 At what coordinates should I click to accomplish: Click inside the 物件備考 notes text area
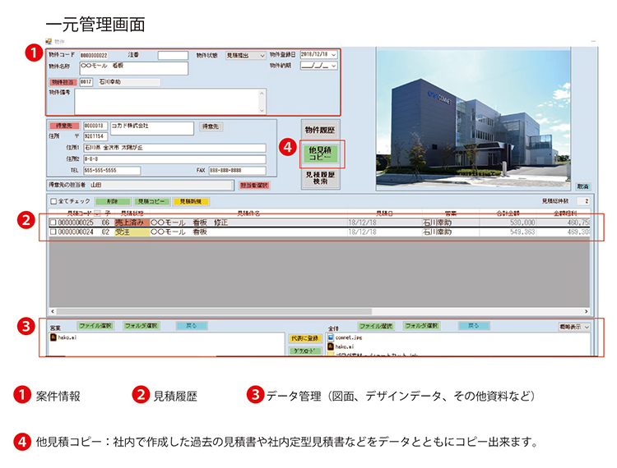coord(166,101)
